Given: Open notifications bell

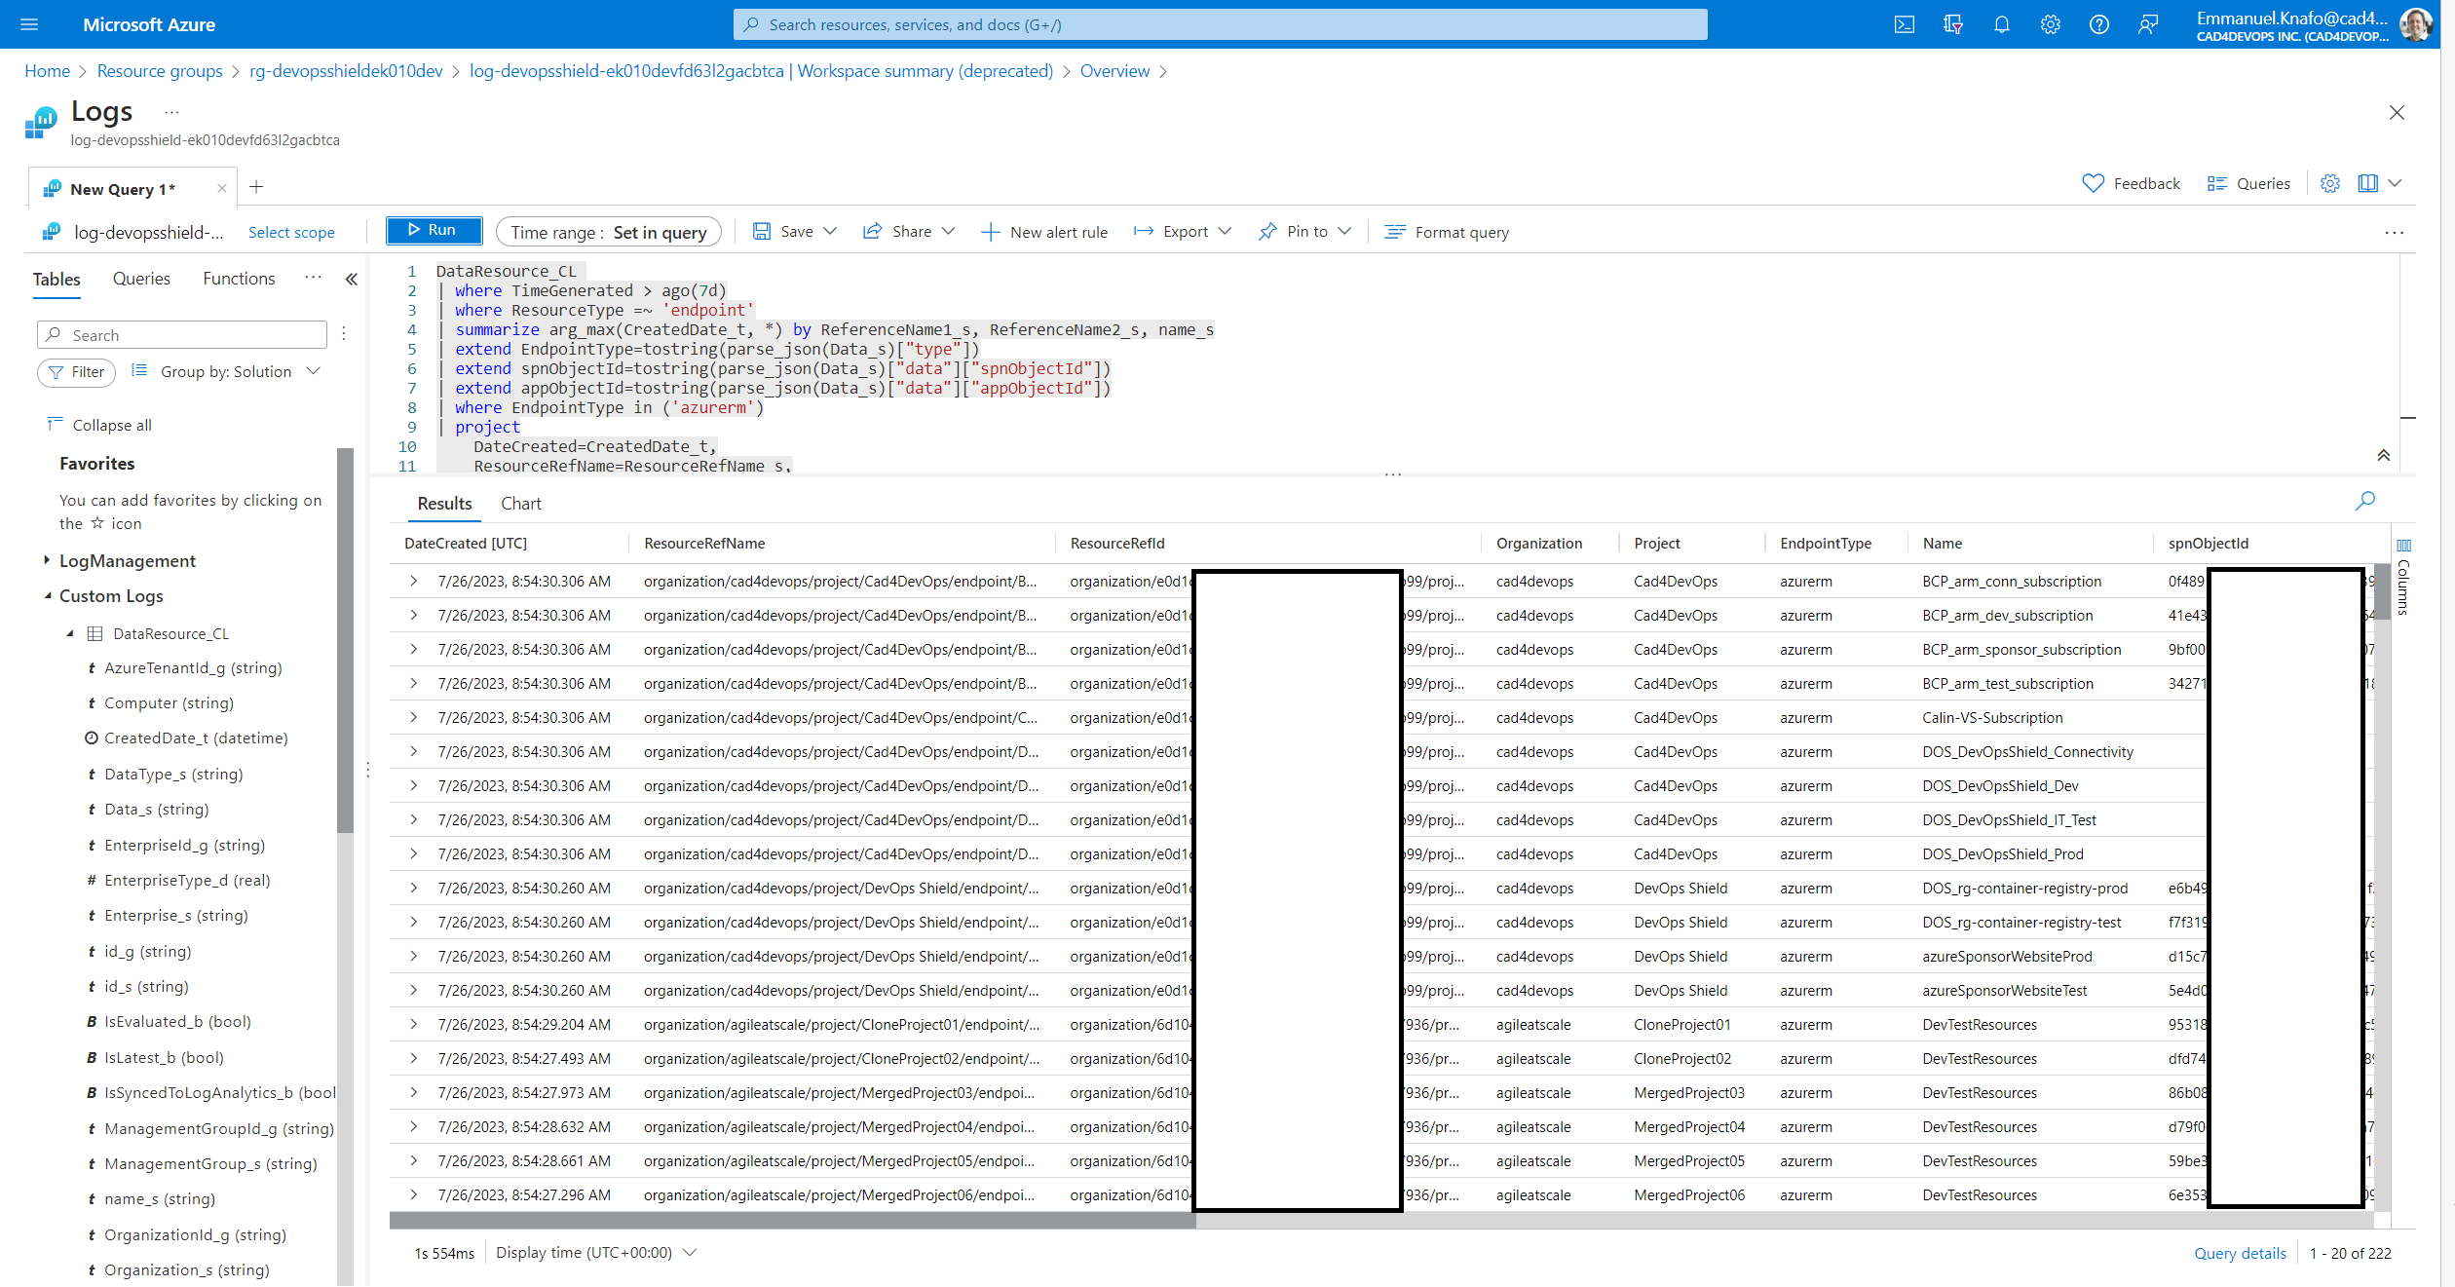Looking at the screenshot, I should [x=2001, y=24].
